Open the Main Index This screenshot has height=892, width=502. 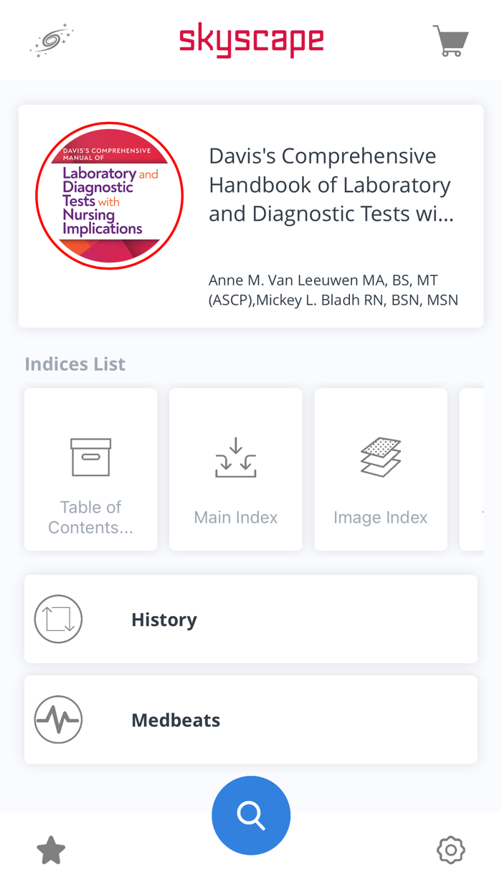[x=235, y=470]
